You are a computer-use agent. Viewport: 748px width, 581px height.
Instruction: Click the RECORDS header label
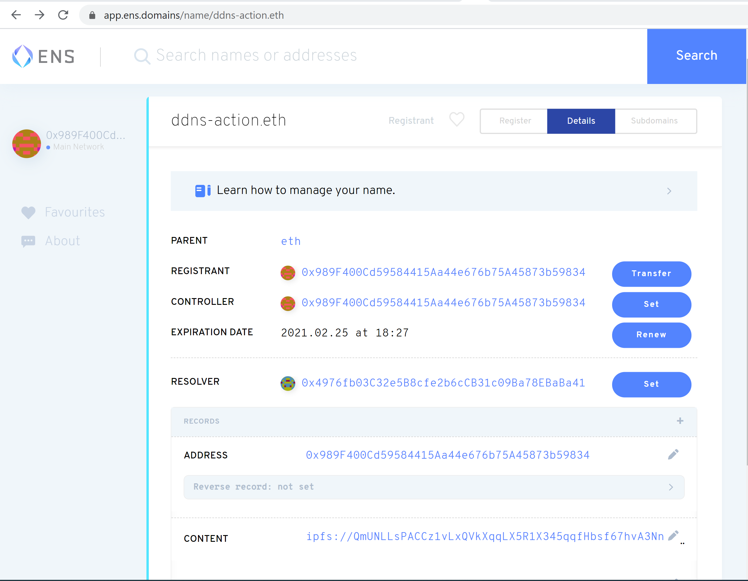201,421
